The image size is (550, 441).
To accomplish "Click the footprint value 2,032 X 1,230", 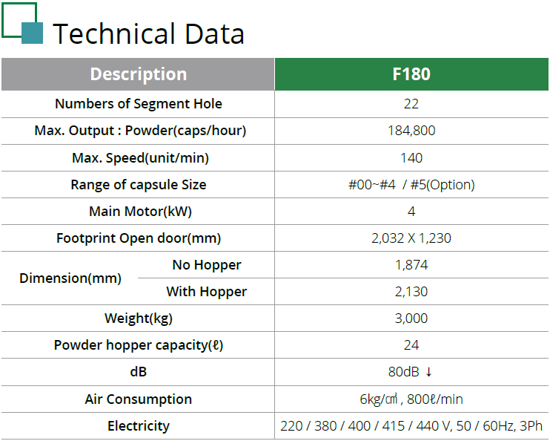I will 411,238.
